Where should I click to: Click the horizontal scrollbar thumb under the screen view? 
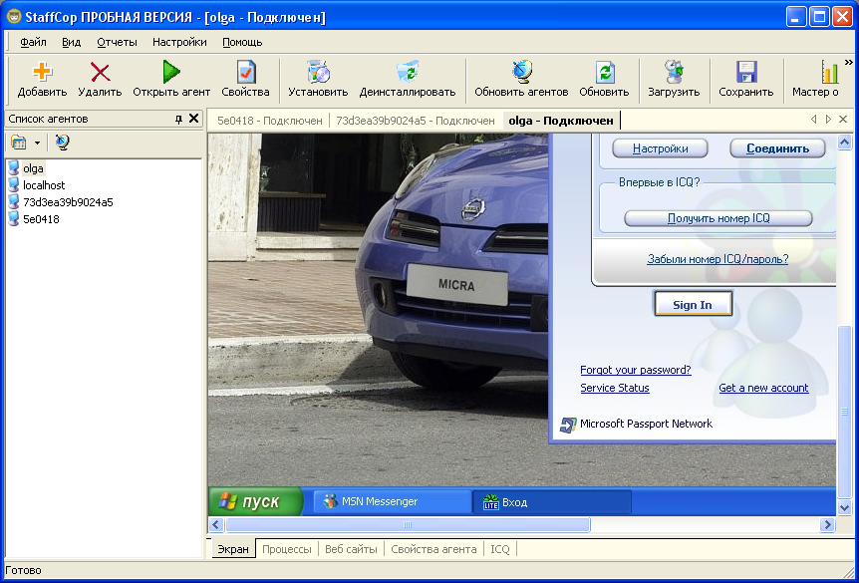pyautogui.click(x=406, y=524)
